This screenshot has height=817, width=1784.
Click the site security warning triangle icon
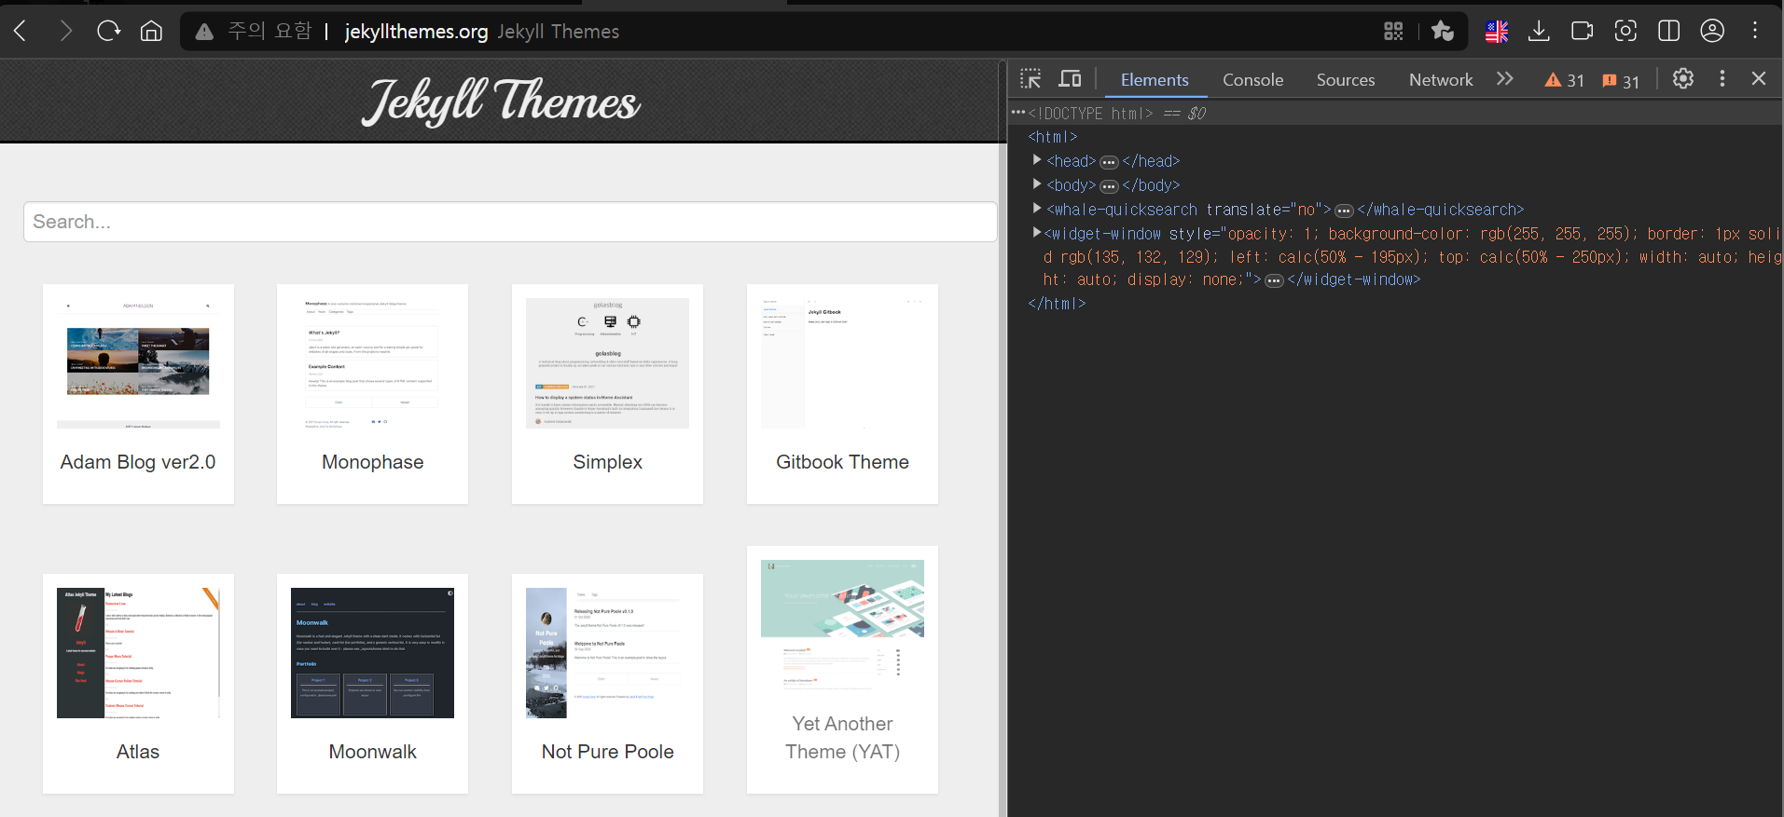click(x=204, y=32)
